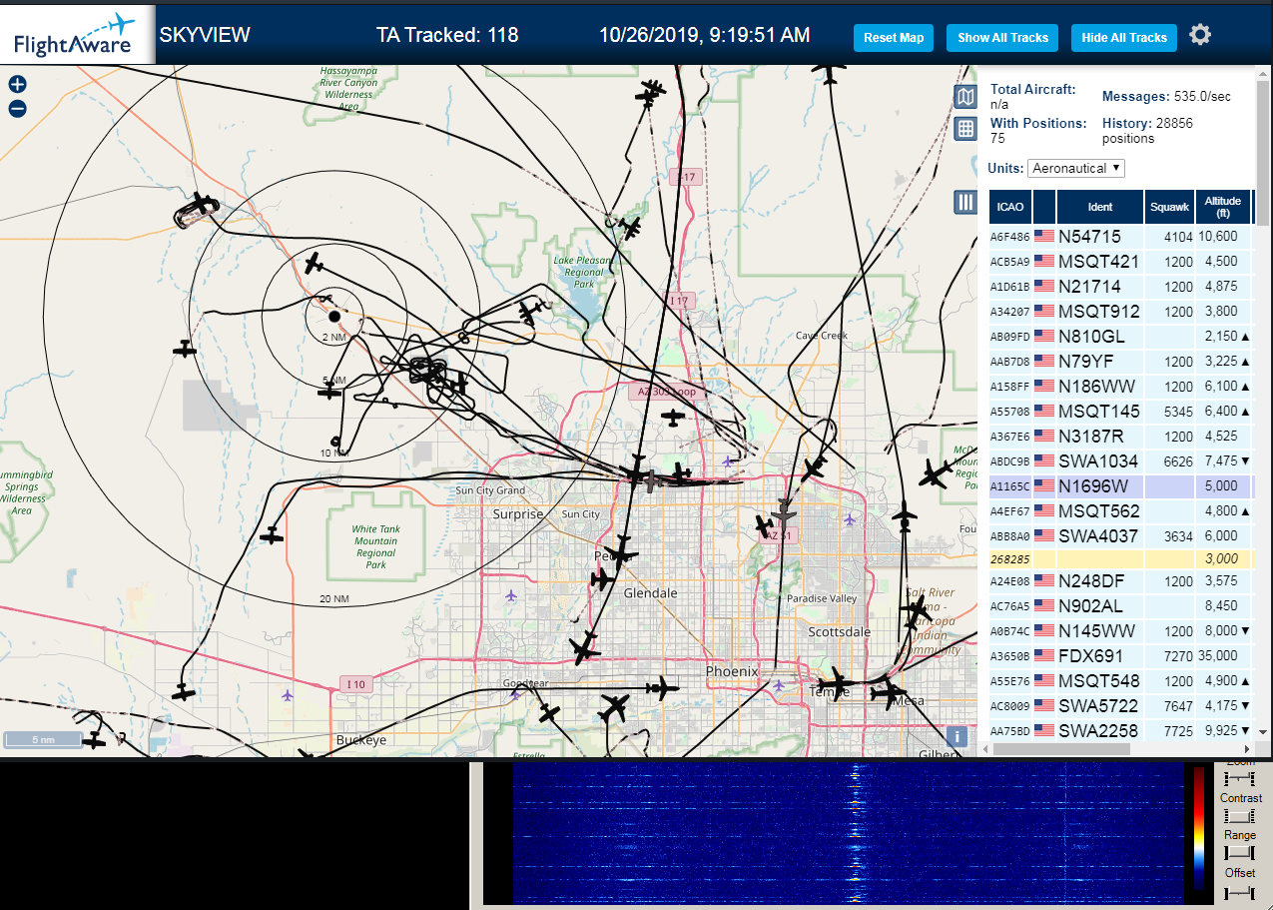Select aircraft row N21714
This screenshot has height=910, width=1273.
(x=1121, y=287)
